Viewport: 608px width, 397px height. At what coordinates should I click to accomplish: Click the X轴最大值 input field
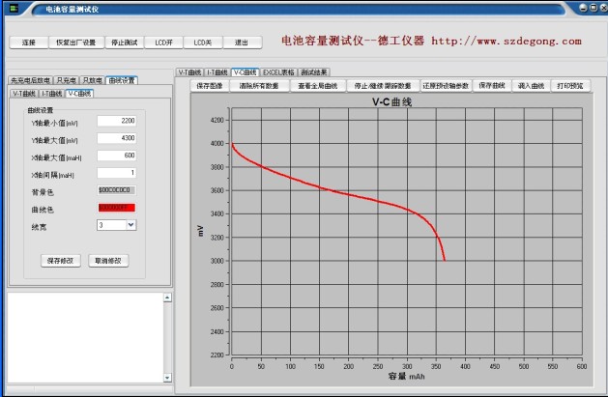click(x=116, y=156)
